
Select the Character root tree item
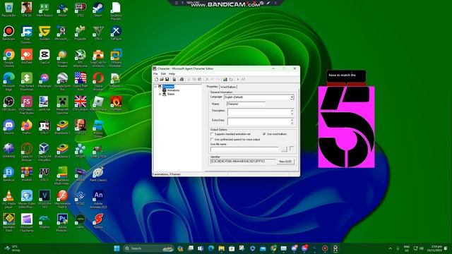(168, 87)
